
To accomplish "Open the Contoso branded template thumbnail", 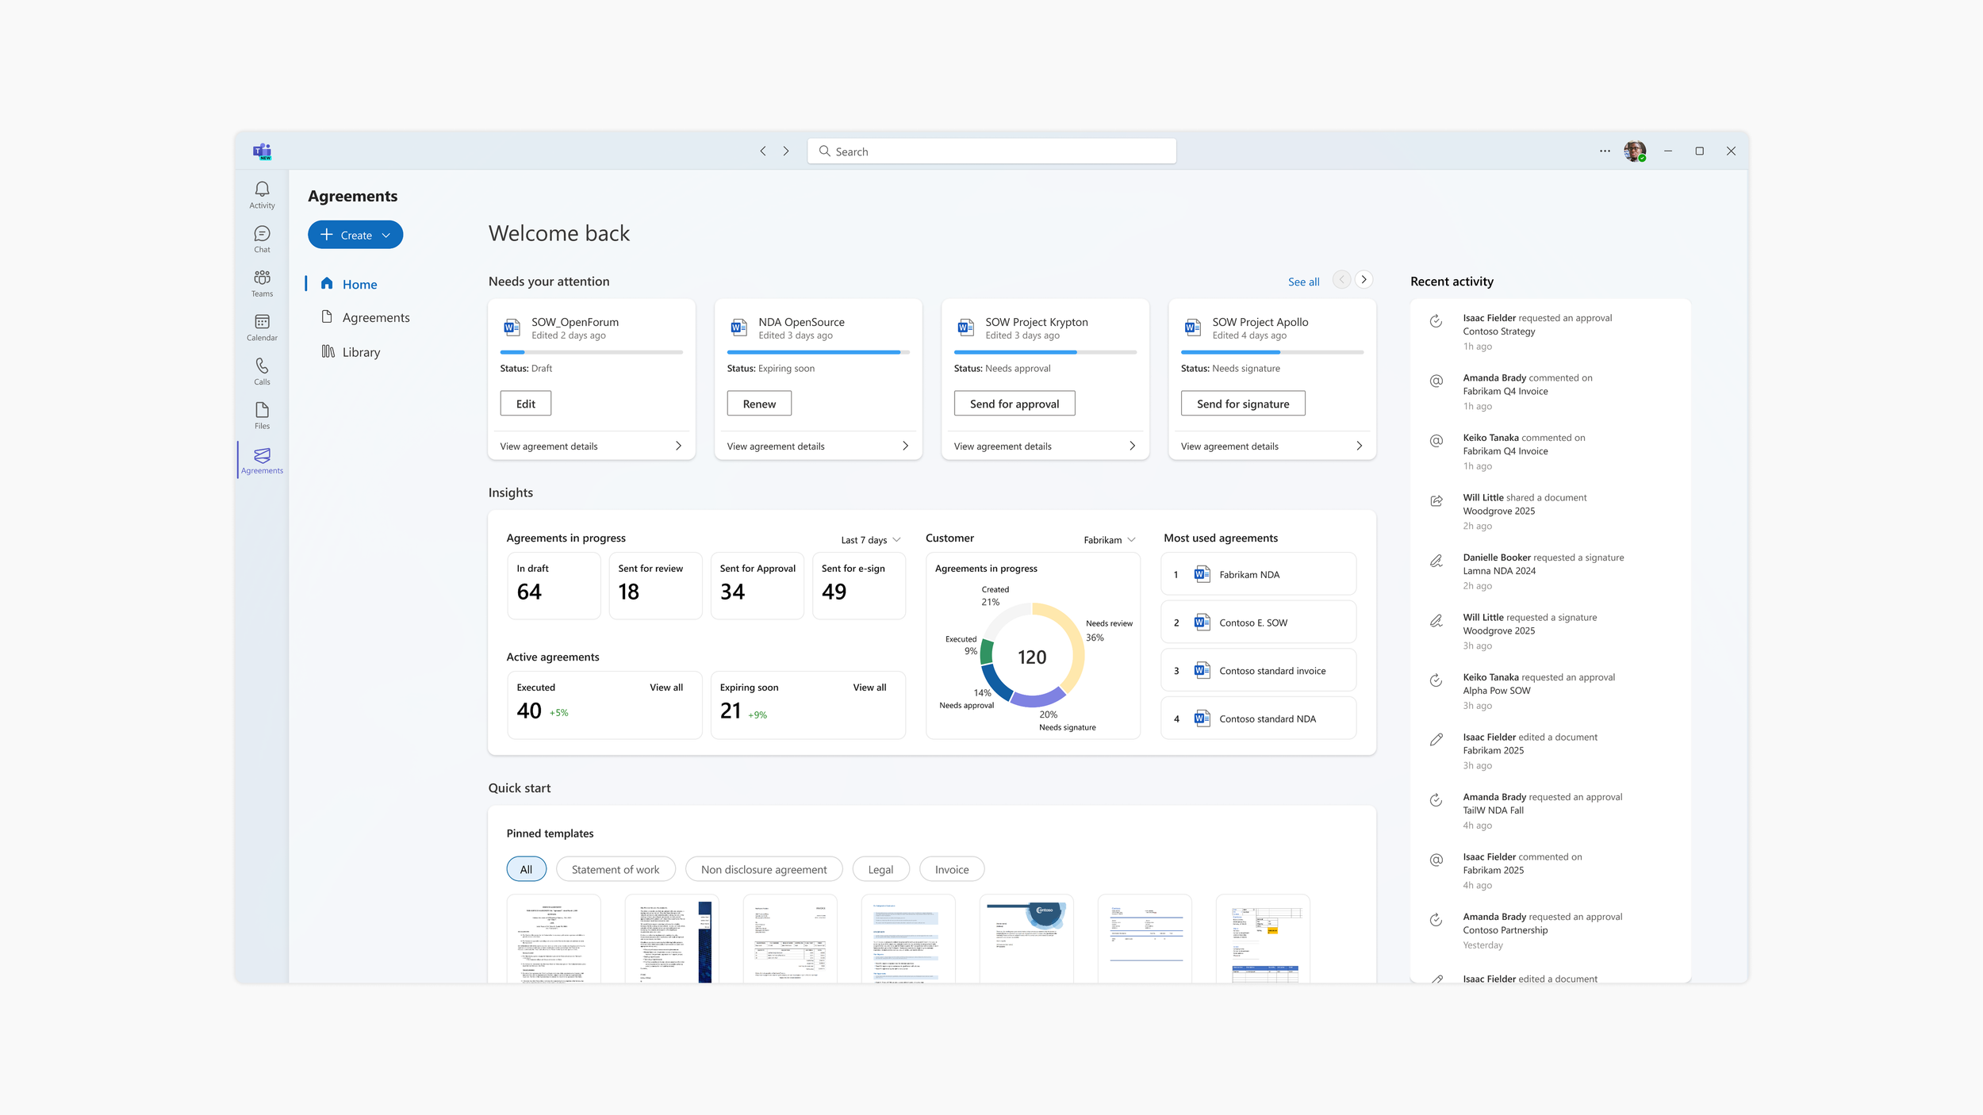I will (1026, 939).
